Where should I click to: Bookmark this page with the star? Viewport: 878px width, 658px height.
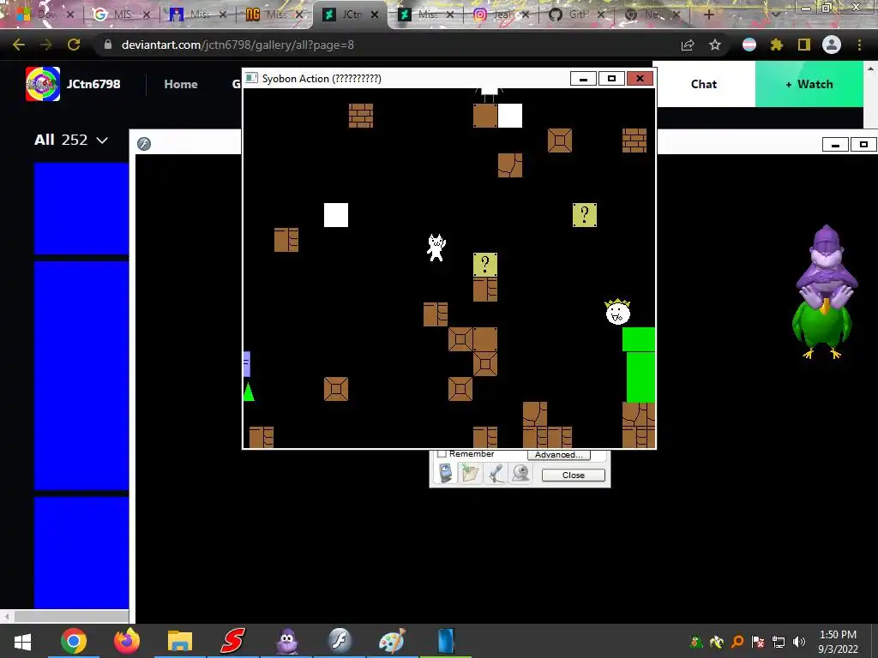(715, 45)
